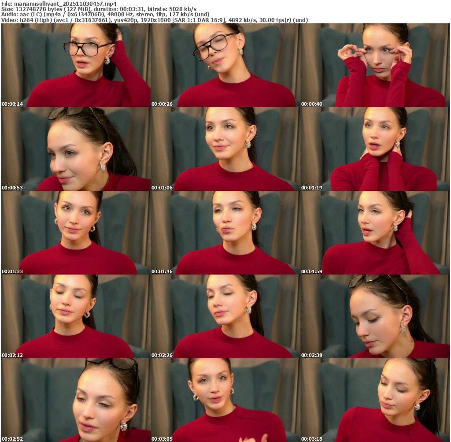Open the thumbnail timestamped 00:00:26

[x=225, y=65]
